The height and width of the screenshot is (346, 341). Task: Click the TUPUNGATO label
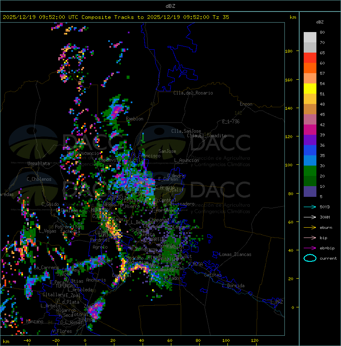67,286
